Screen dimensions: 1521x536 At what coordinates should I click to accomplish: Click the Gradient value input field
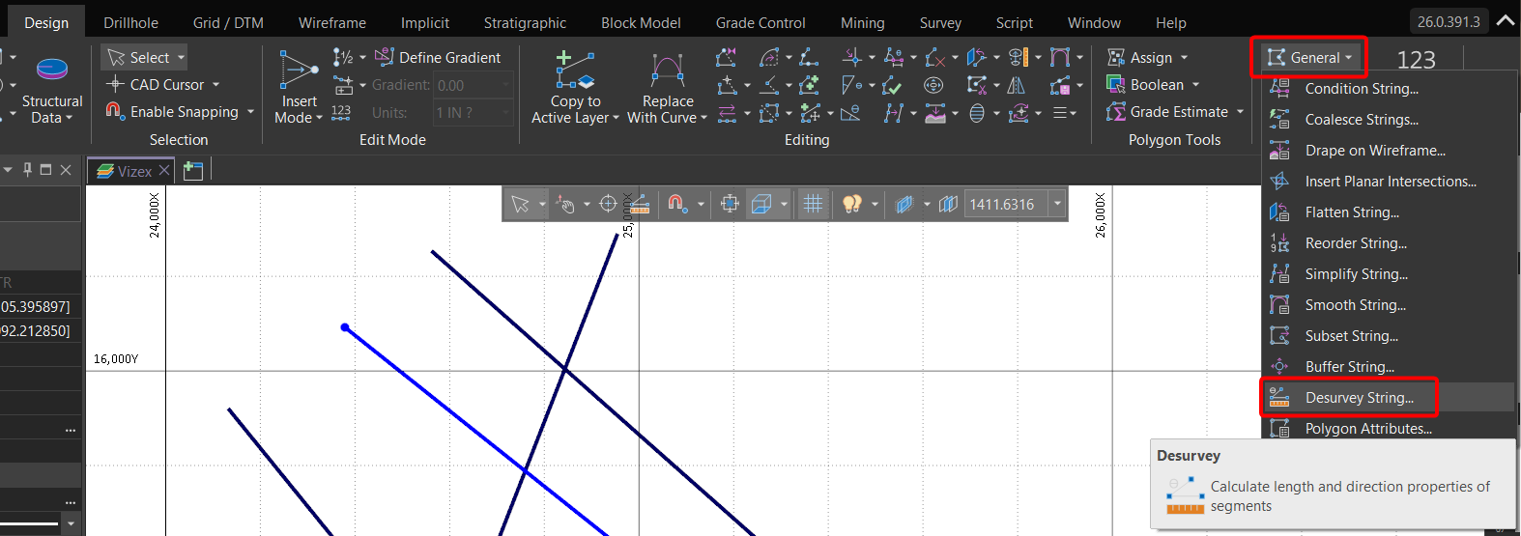tap(473, 85)
